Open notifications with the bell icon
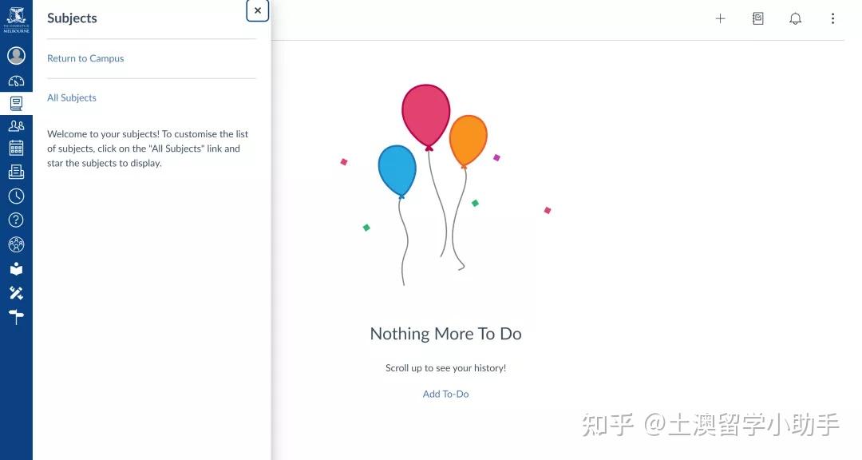This screenshot has height=460, width=862. click(795, 18)
